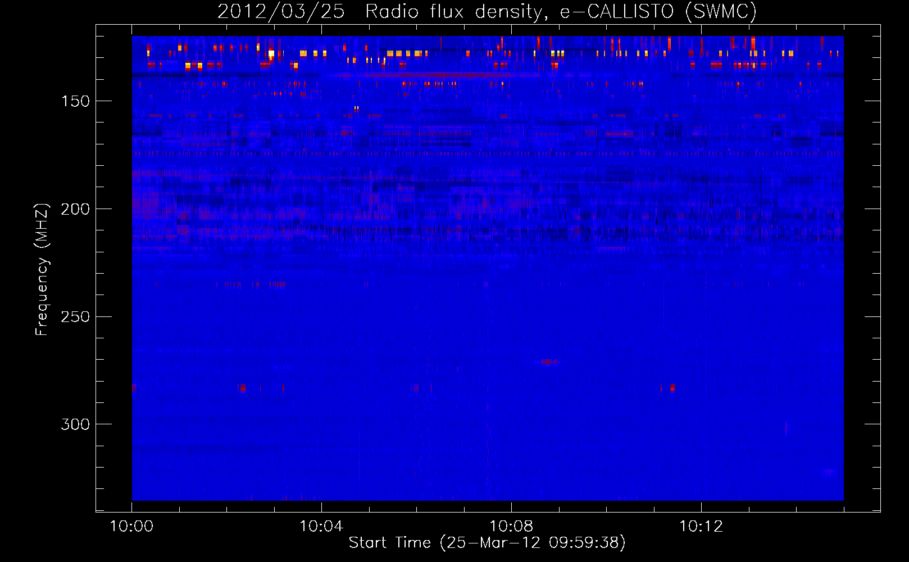
Task: Click the '10:12' time tick label
Action: [701, 527]
